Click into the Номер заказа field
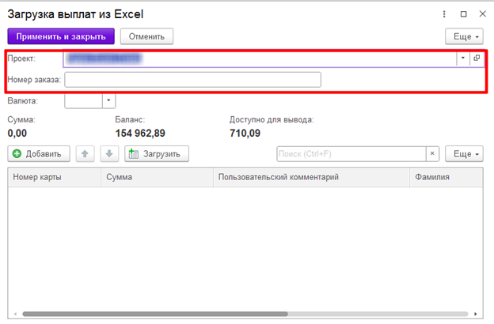Viewport: 494px width, 324px height. point(192,79)
